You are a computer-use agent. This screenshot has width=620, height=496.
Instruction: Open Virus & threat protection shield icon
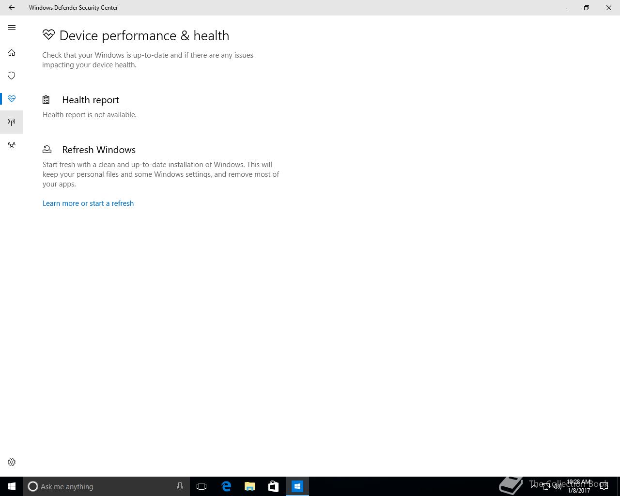tap(12, 76)
